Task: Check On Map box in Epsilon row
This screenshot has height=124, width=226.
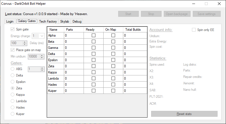Action: pyautogui.click(x=113, y=60)
